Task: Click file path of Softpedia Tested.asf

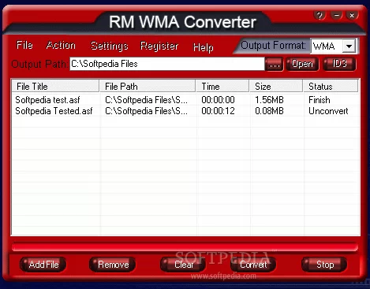Action: coord(146,111)
